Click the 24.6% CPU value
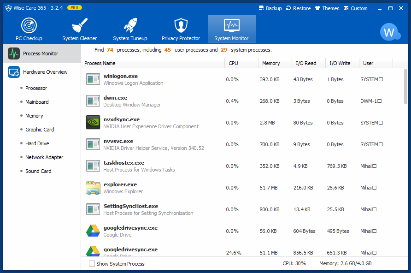This screenshot has height=273, width=411. [x=234, y=253]
